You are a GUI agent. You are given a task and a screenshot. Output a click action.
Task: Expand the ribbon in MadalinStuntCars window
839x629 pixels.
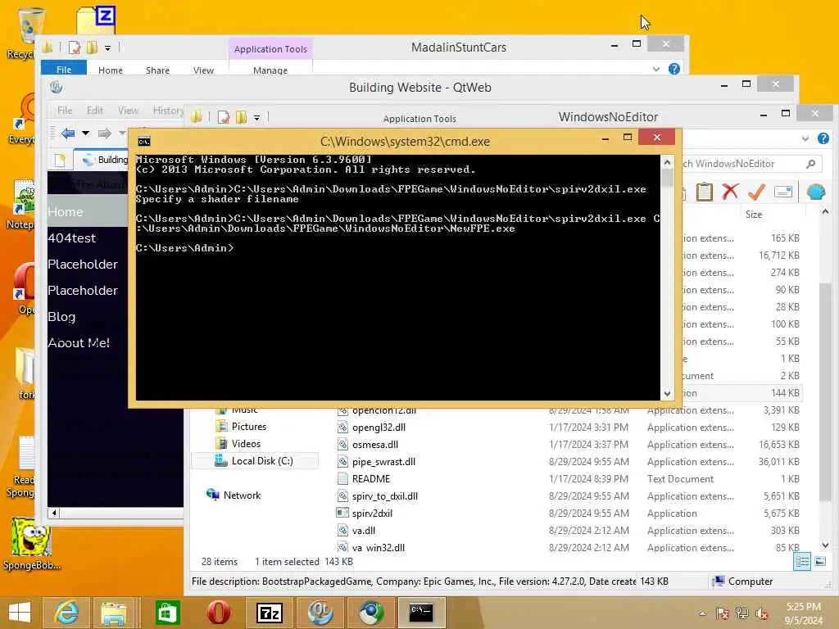[656, 69]
